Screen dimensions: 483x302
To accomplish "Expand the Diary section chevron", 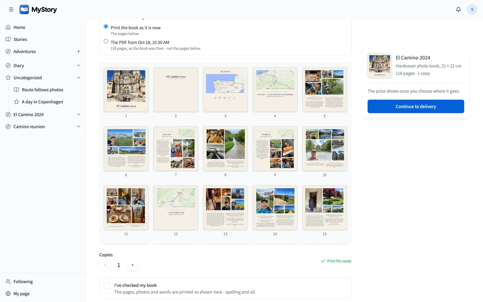I will [78, 66].
